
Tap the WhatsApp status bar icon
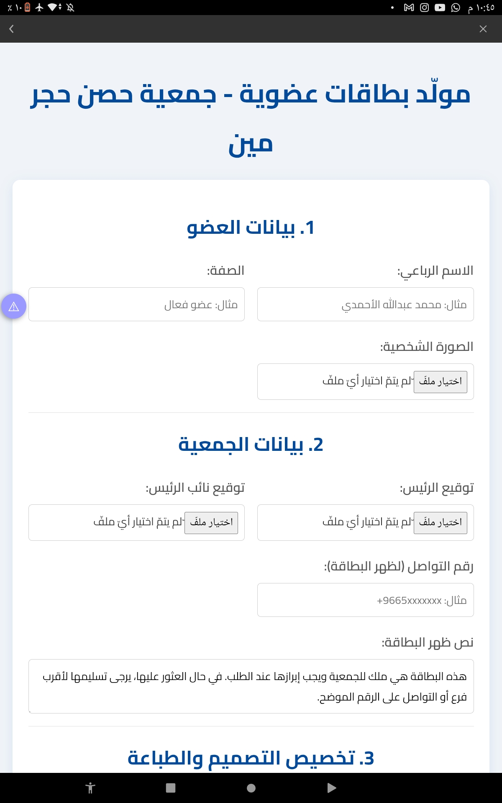(x=456, y=8)
